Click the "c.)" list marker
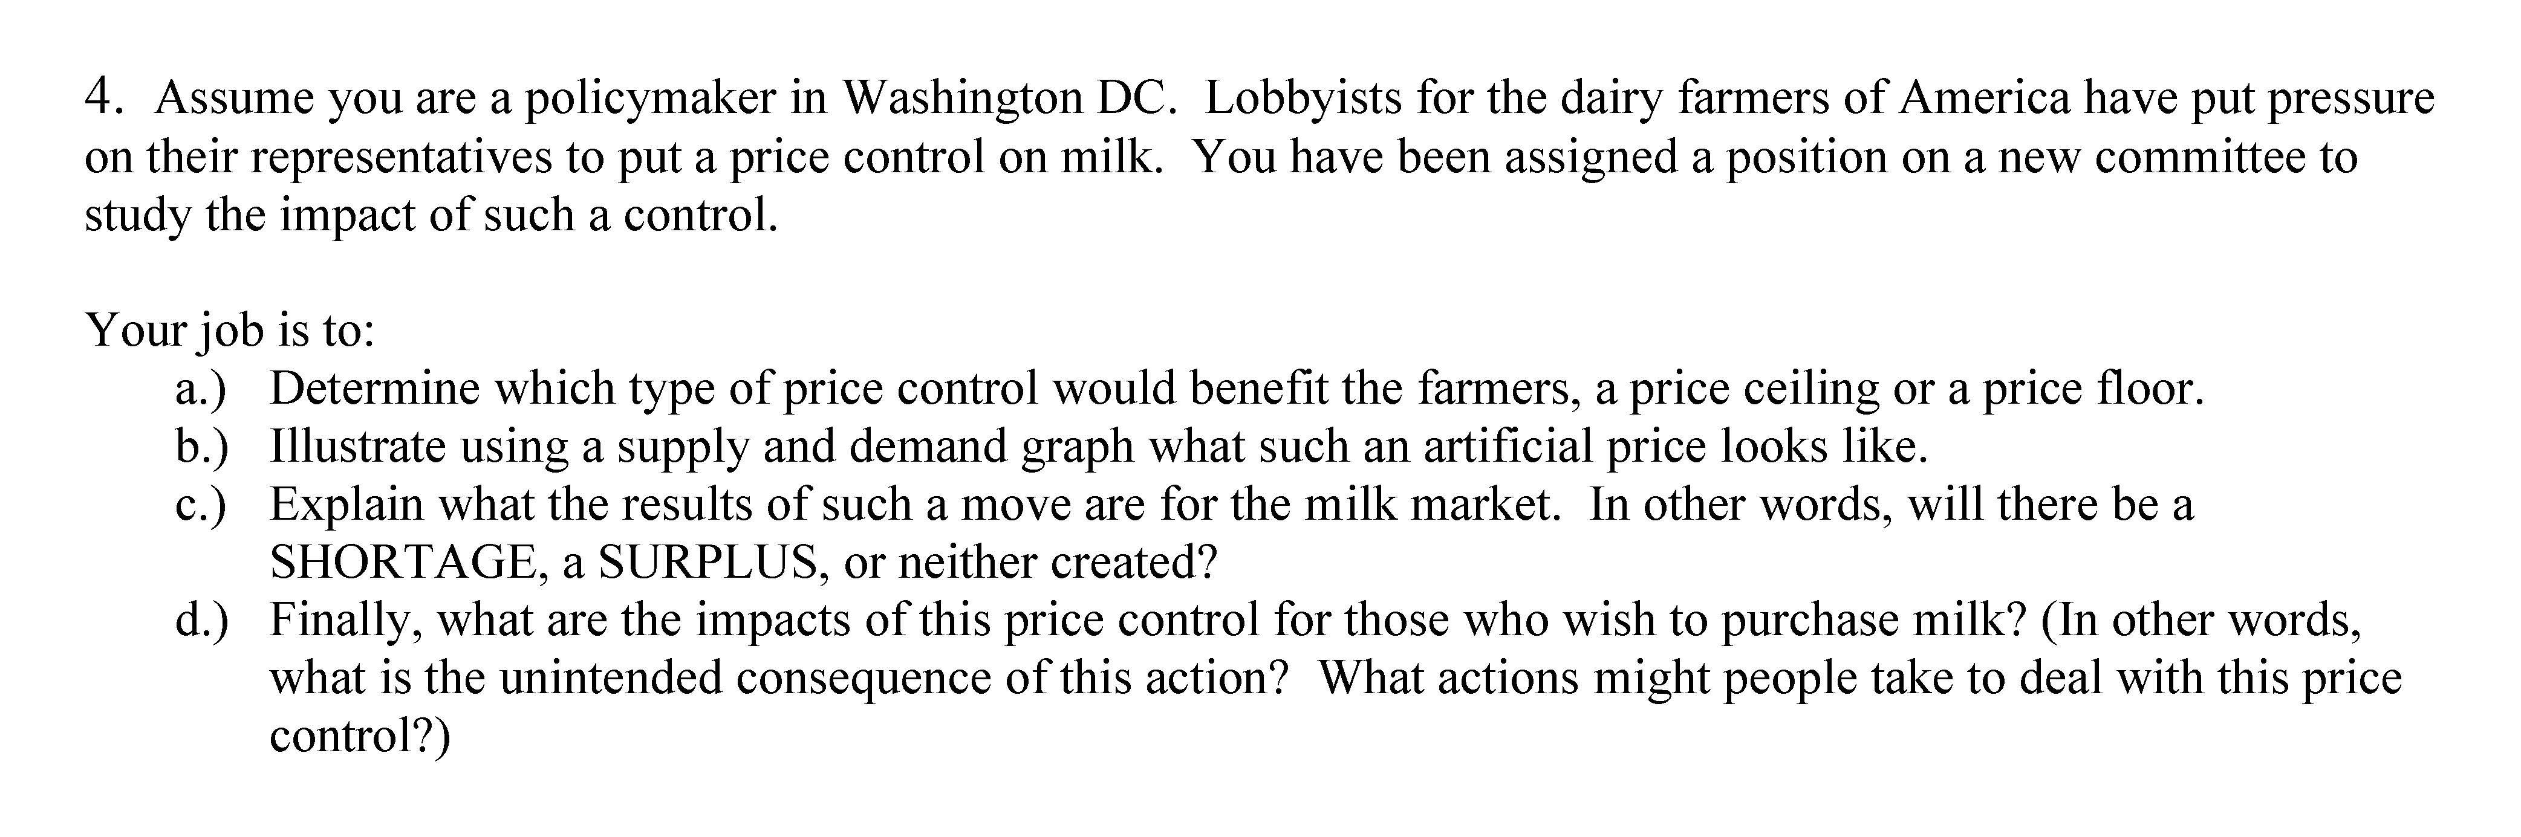This screenshot has width=2521, height=837. (x=200, y=505)
